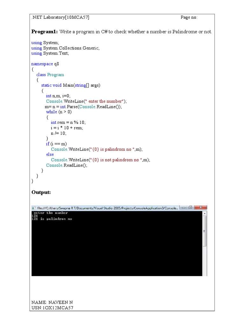Click '121 is palindrom no' console output line
Viewport: 244px width, 325px height.
(x=52, y=219)
